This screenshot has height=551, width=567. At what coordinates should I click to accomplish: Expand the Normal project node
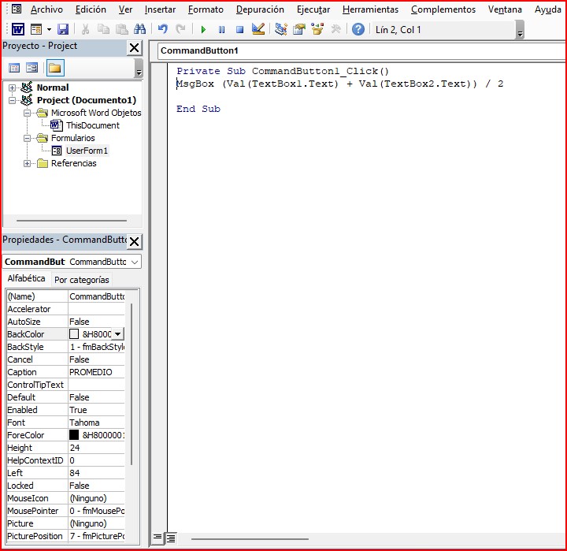pyautogui.click(x=13, y=87)
